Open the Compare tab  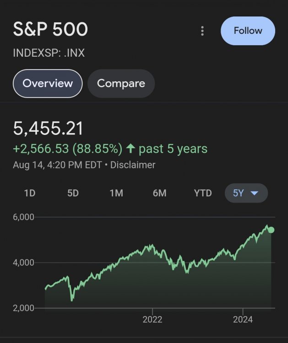click(121, 83)
